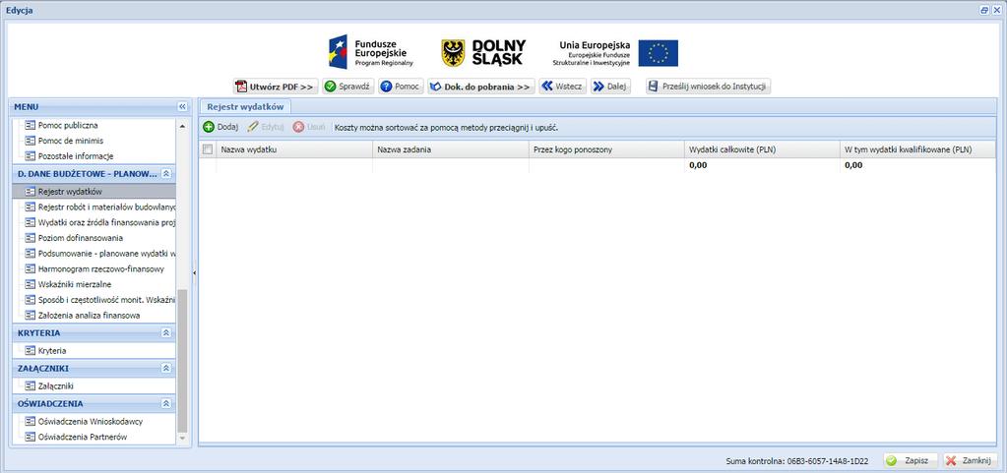This screenshot has width=1007, height=473.
Task: Go forward with the Dalej button
Action: (x=610, y=87)
